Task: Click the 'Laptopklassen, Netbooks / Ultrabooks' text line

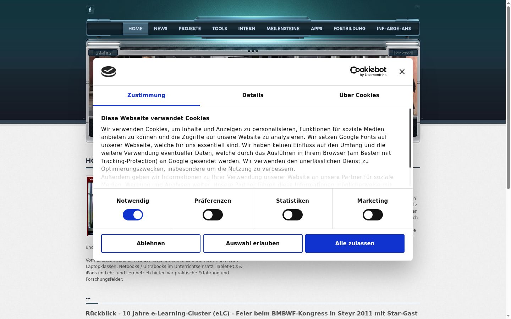Action: tap(164, 267)
